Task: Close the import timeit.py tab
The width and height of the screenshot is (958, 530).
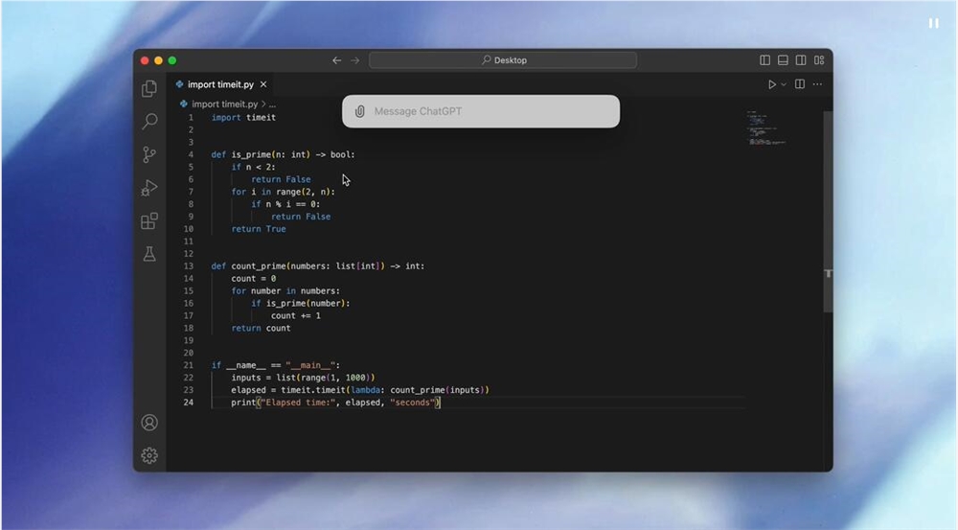Action: tap(263, 84)
